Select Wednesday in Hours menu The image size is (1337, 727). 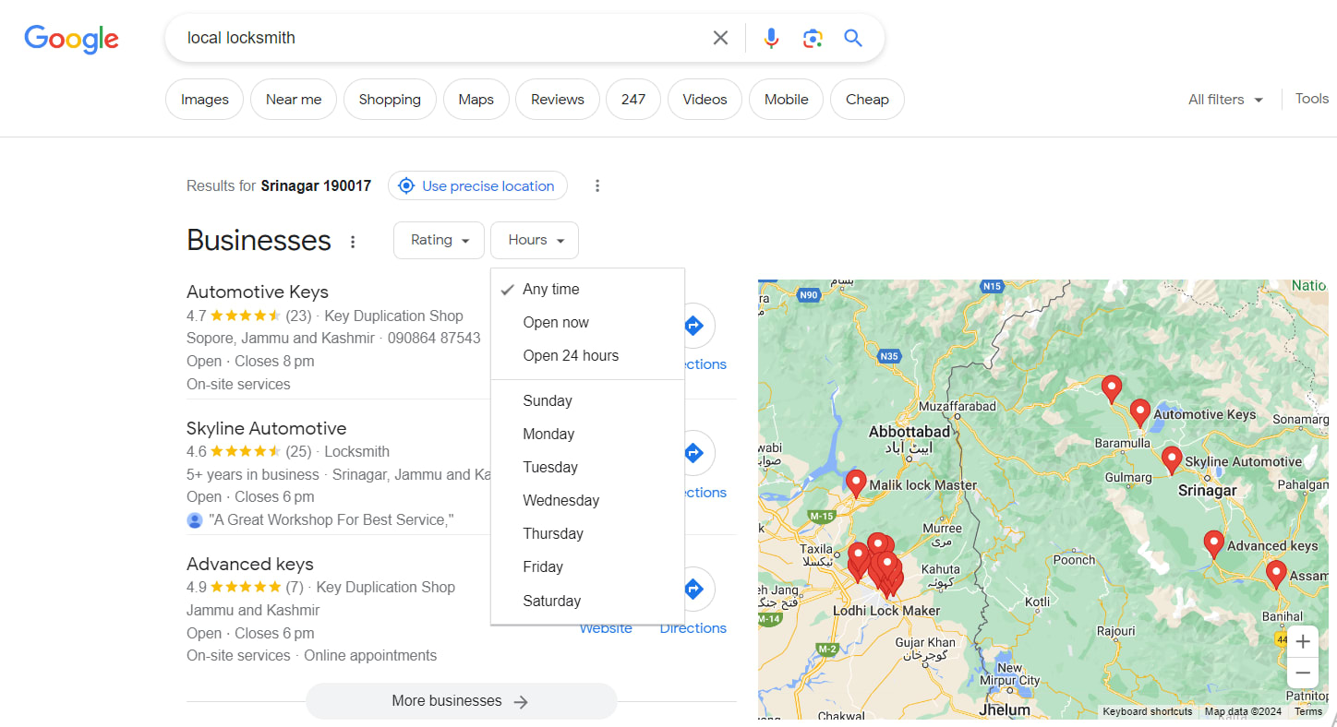pos(587,500)
